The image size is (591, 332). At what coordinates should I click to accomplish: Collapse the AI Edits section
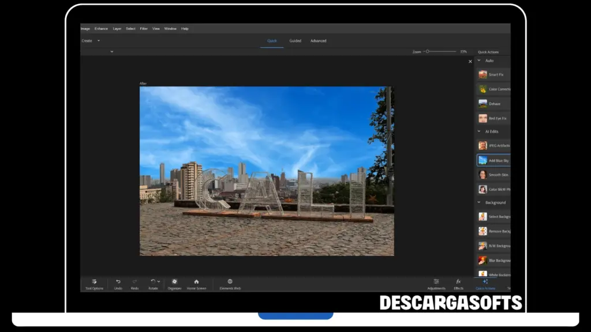click(478, 131)
